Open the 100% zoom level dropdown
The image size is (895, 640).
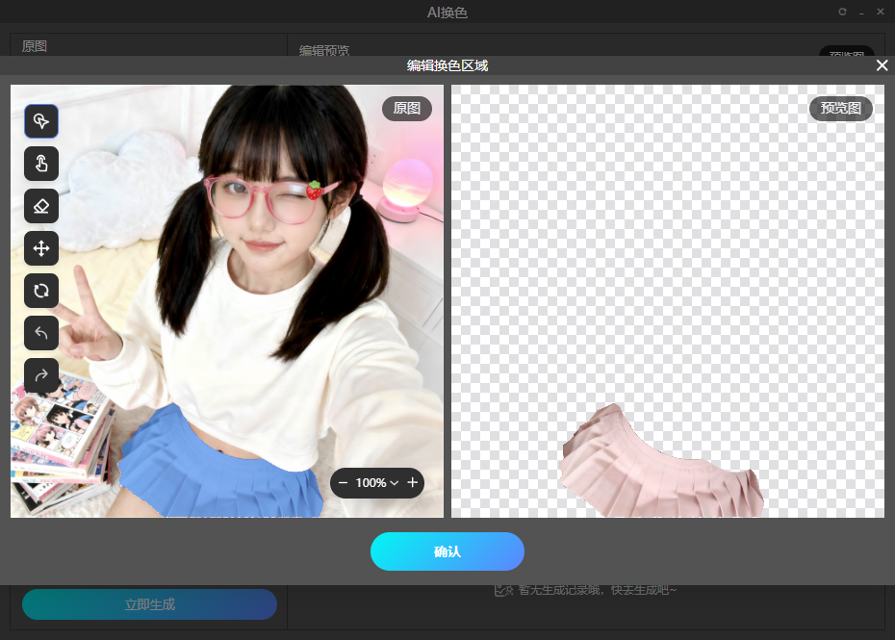(x=377, y=482)
